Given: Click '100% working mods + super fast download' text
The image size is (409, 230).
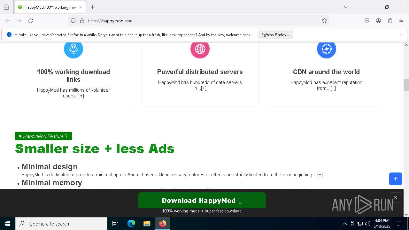Looking at the screenshot, I should tap(202, 211).
